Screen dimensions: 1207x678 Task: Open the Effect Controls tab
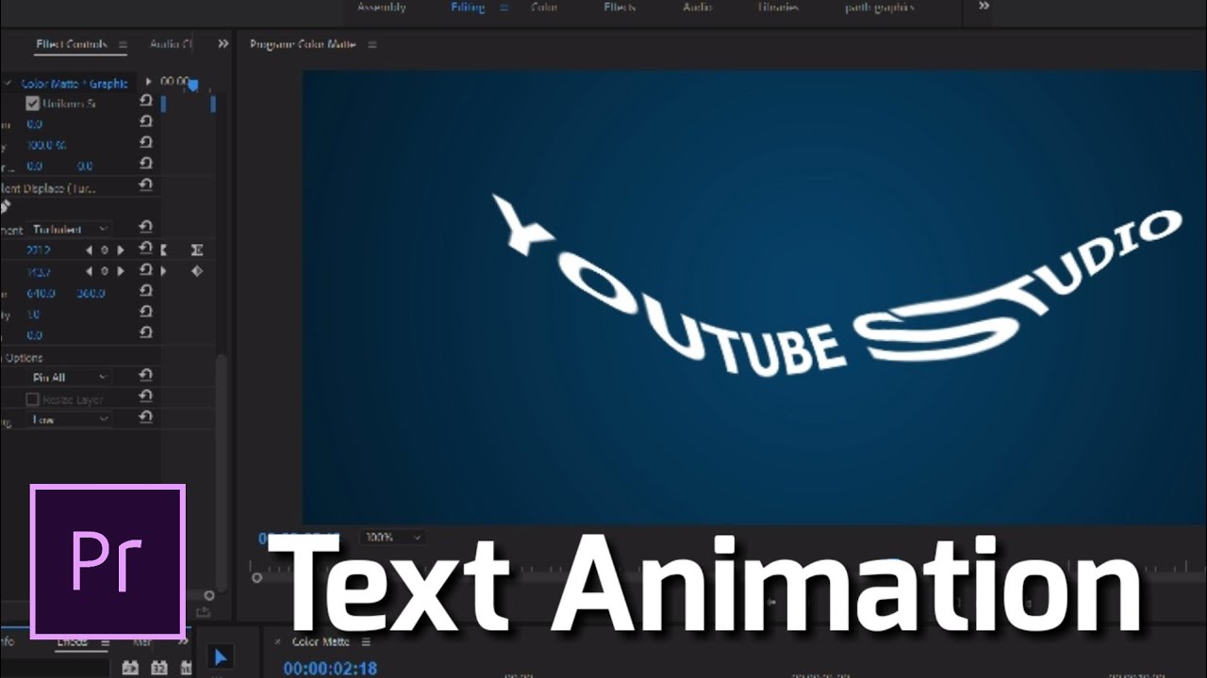tap(72, 44)
